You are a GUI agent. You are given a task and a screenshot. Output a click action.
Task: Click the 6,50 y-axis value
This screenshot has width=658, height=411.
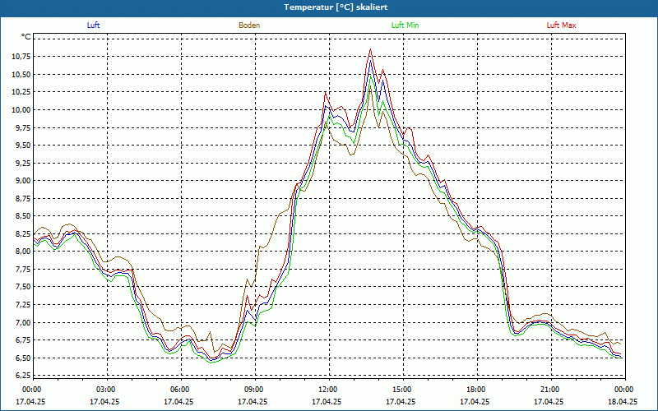[24, 358]
